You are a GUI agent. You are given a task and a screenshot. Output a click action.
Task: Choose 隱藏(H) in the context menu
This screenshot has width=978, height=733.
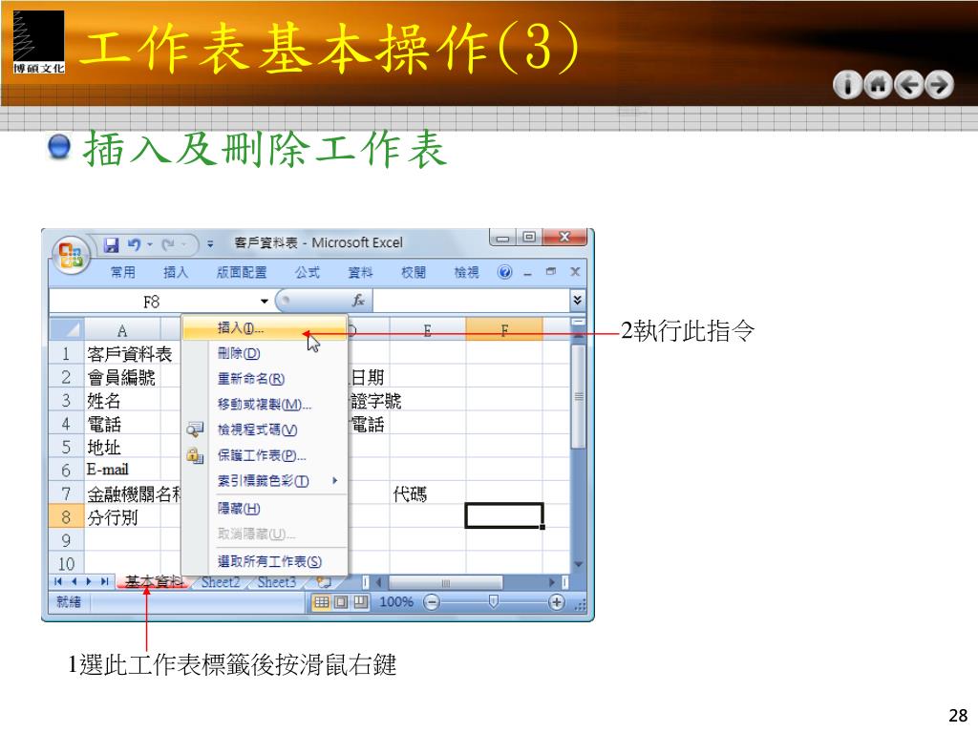[x=265, y=509]
